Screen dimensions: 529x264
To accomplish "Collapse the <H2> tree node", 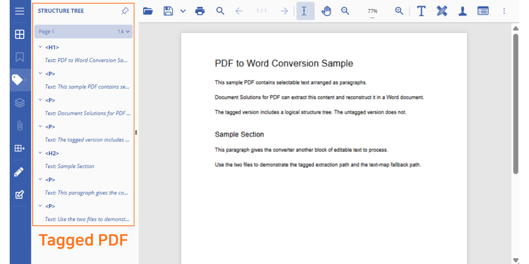I will (x=40, y=153).
